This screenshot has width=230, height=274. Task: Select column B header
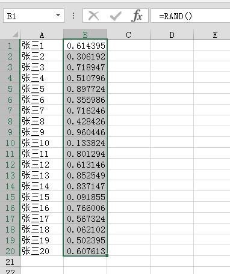[85, 35]
